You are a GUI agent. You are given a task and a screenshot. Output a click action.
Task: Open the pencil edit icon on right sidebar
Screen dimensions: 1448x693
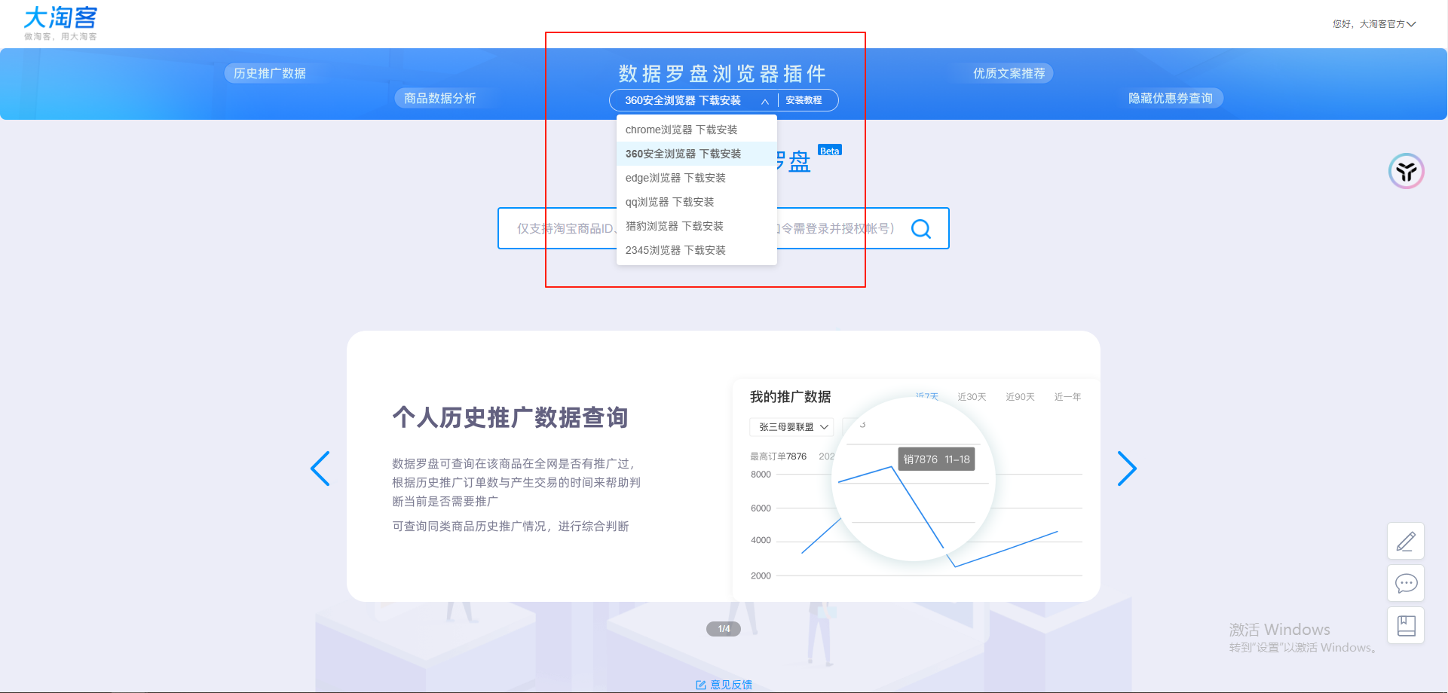coord(1405,541)
